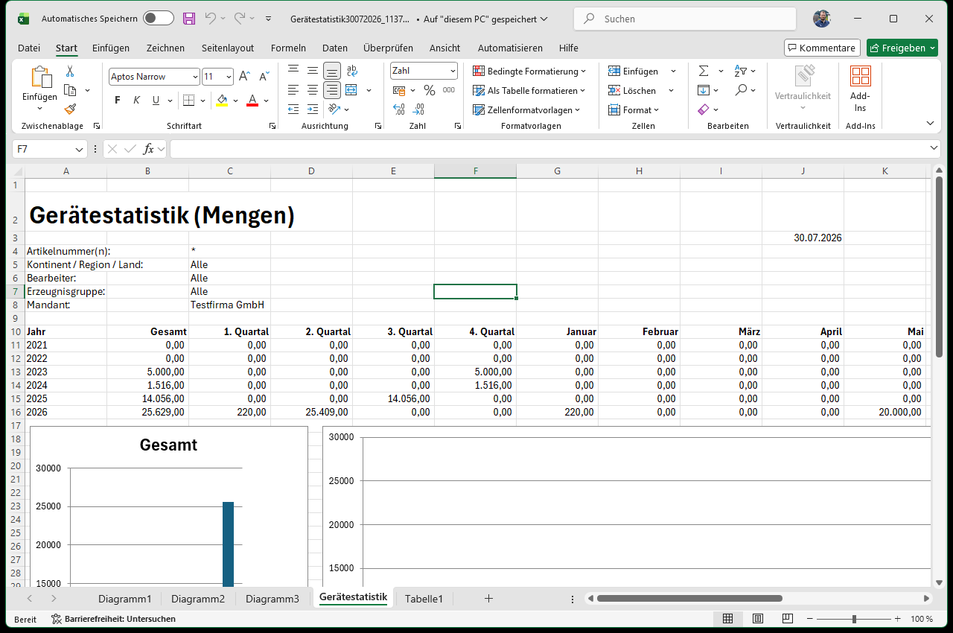
Task: Open the Datei menu
Action: 29,48
